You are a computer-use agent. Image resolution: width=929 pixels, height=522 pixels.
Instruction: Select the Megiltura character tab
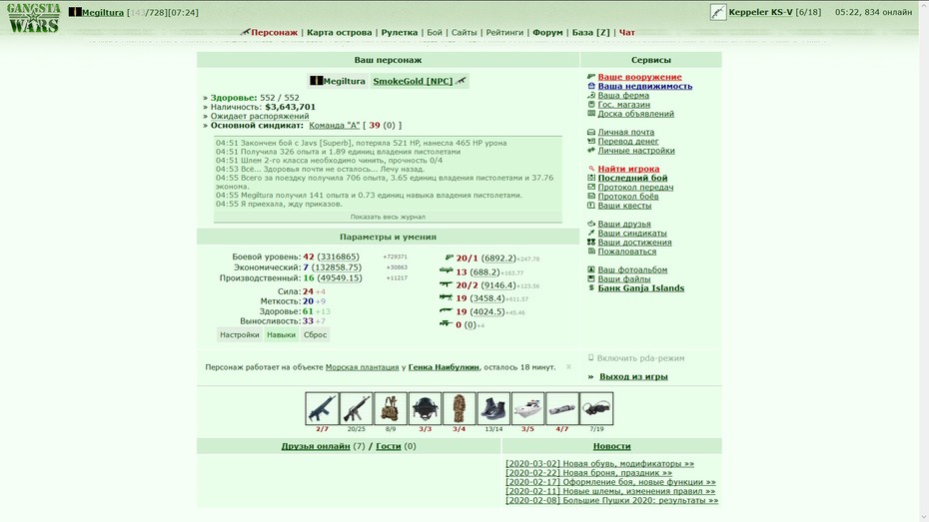338,81
